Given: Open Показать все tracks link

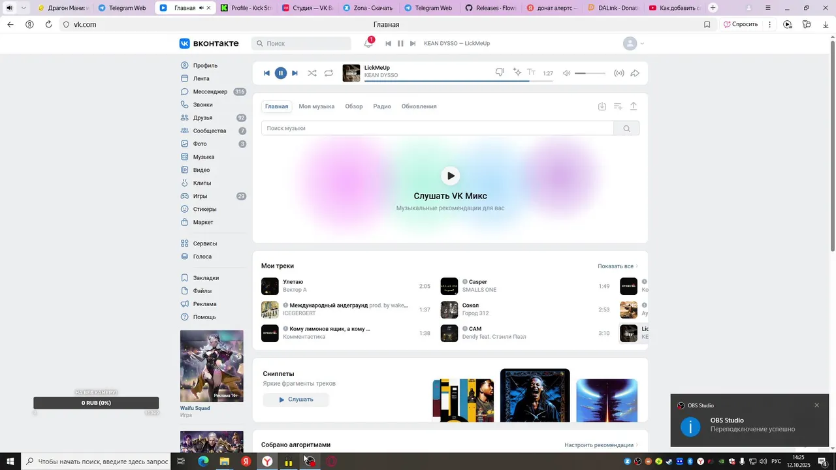Looking at the screenshot, I should [x=618, y=266].
